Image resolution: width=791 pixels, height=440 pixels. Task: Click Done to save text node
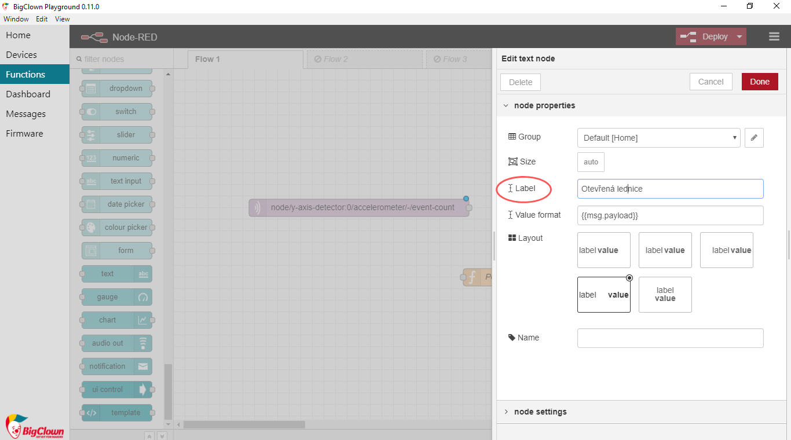coord(760,82)
